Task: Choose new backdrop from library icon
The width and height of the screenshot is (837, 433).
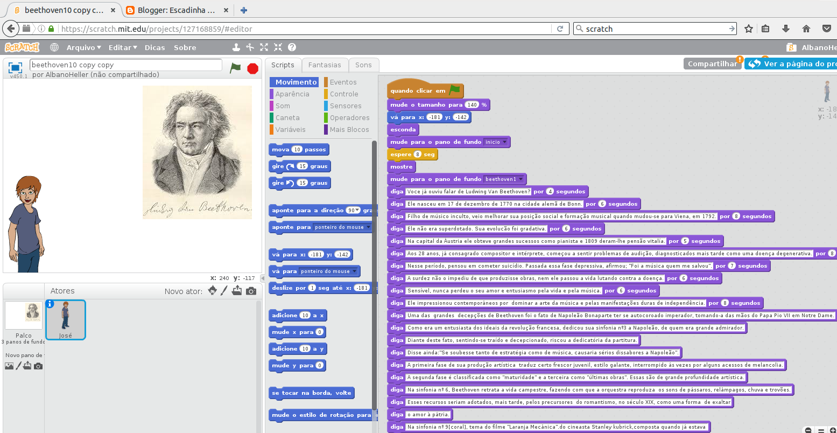Action: point(9,366)
